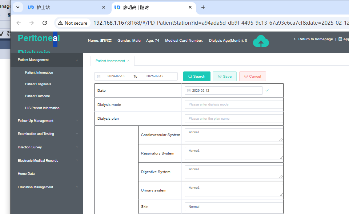Grab Respiratory System textarea resize handle

pyautogui.click(x=281, y=158)
